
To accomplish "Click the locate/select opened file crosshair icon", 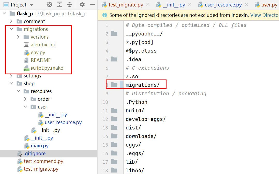I will 49,4.
